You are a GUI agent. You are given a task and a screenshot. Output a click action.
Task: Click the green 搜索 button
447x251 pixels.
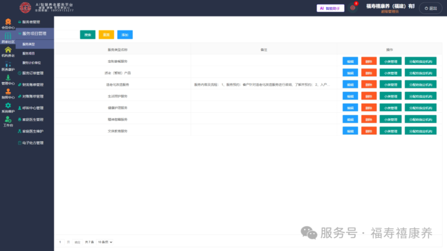coord(88,35)
